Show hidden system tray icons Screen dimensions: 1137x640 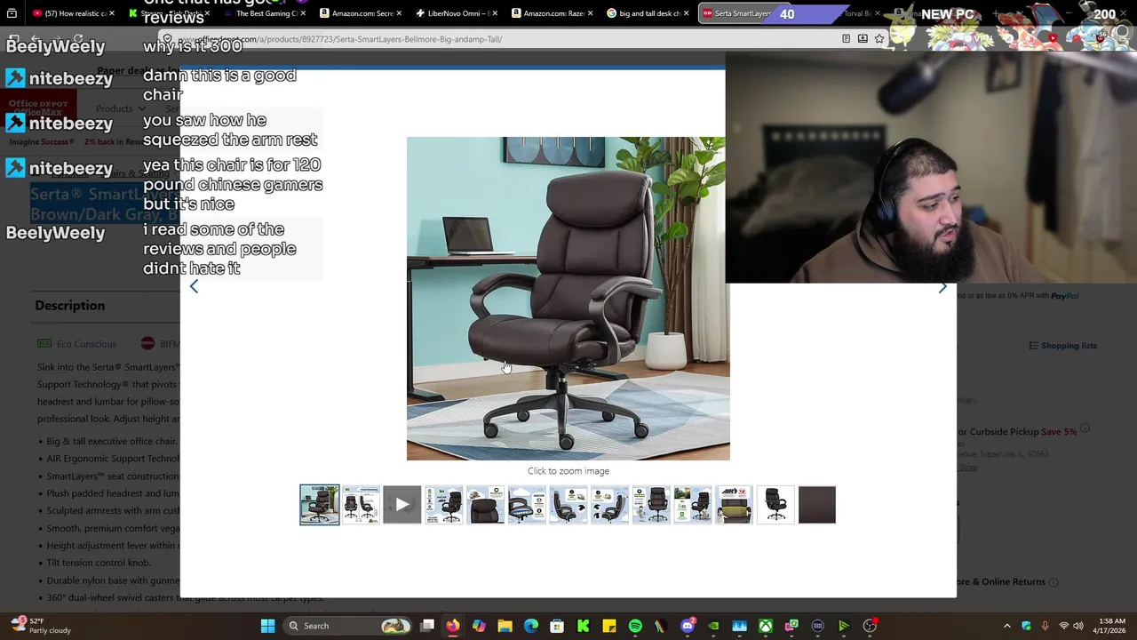1006,626
